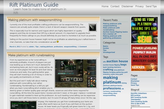Click the Xerxes Rift Mastery Guide banner

pyautogui.click(x=144, y=58)
